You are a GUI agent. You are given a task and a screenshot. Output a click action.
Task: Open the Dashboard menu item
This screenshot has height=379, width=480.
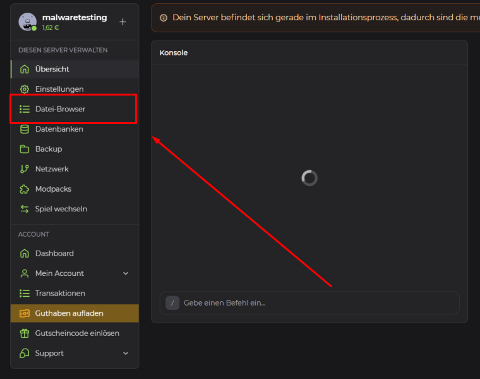[x=54, y=253]
